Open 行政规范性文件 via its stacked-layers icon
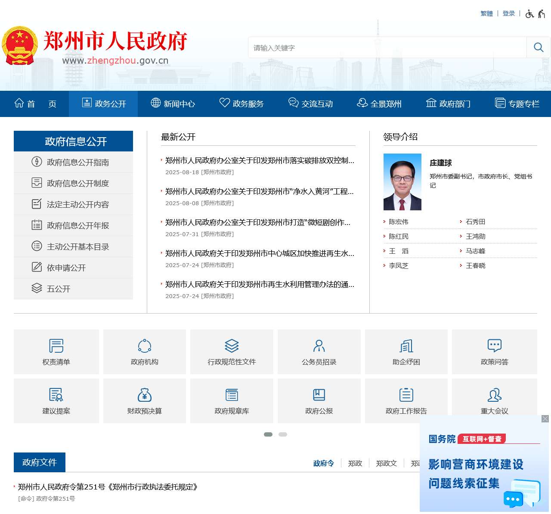The height and width of the screenshot is (514, 551). click(231, 345)
